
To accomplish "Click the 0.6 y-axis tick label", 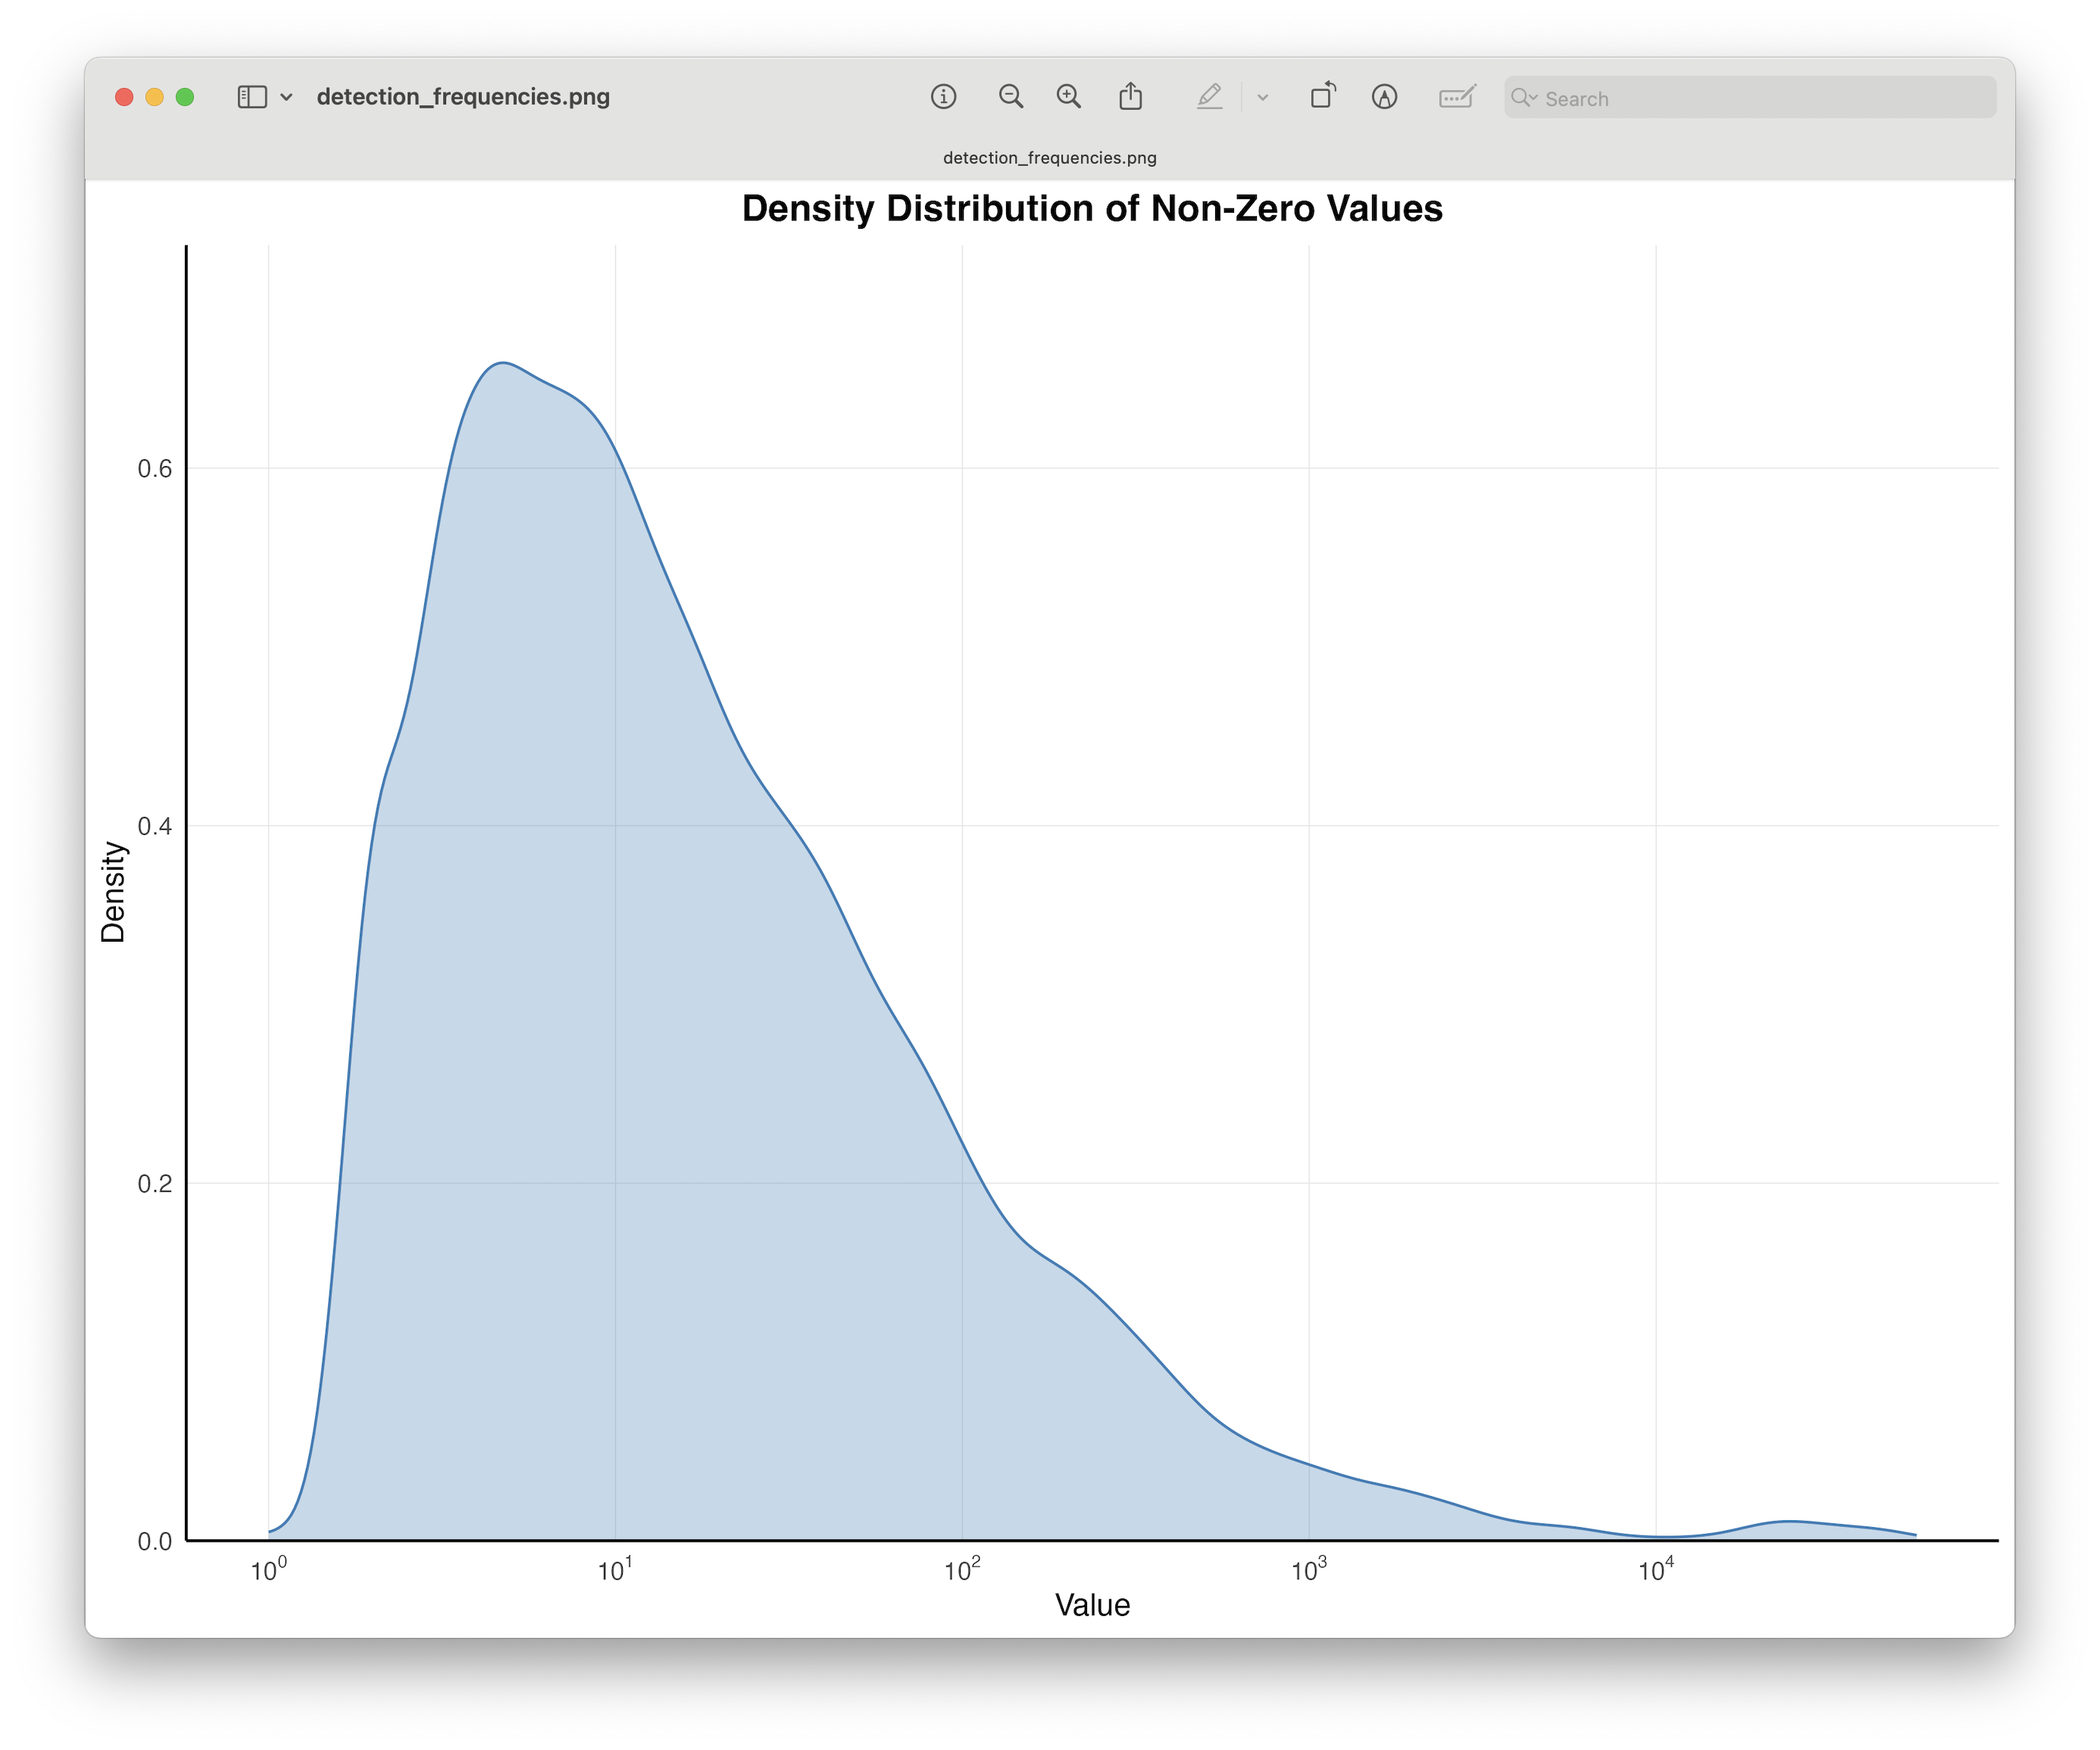I will 155,469.
